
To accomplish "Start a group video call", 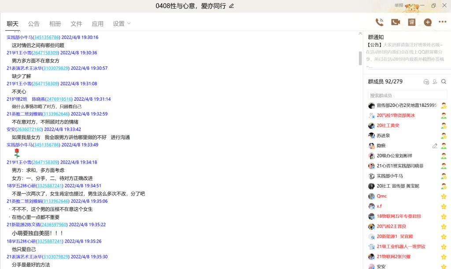I will pos(396,22).
